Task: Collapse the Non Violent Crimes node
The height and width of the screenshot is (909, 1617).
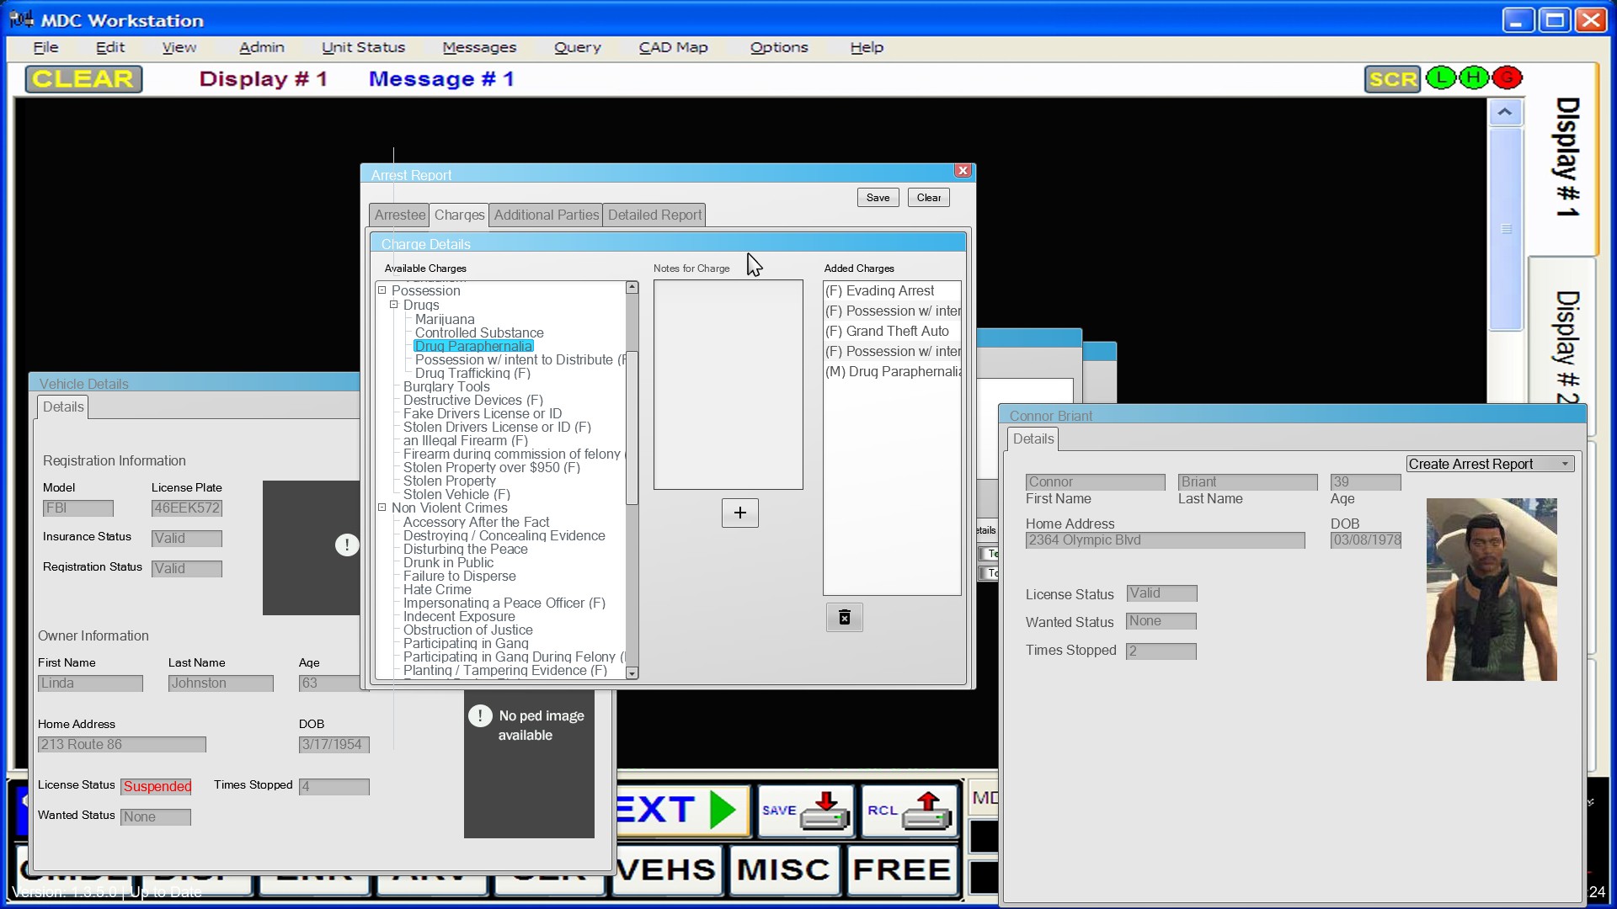Action: point(382,508)
